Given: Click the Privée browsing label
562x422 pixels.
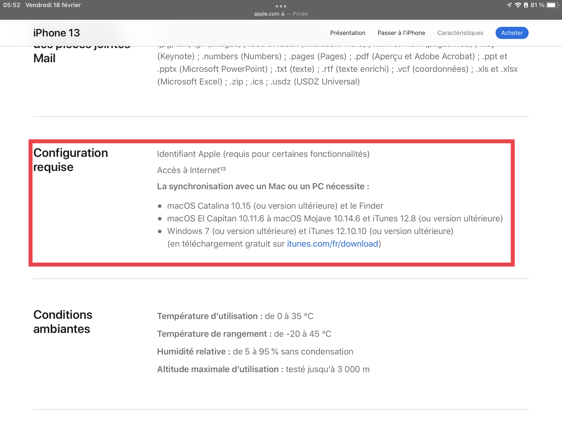Looking at the screenshot, I should tap(300, 14).
